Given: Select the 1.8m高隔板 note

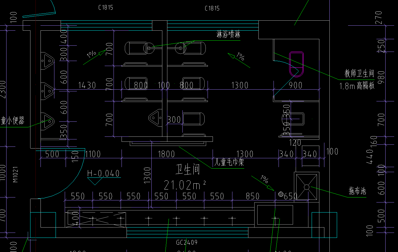Looking at the screenshot, I should (x=357, y=86).
